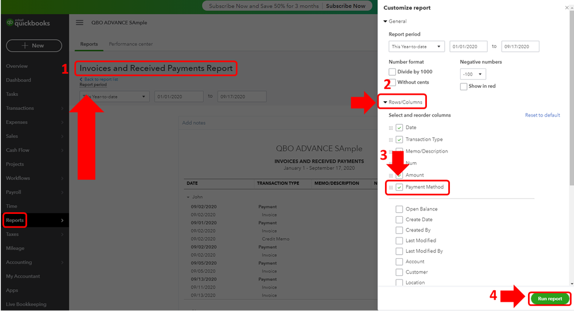Check the Create Date column
574x311 pixels.
click(x=399, y=220)
